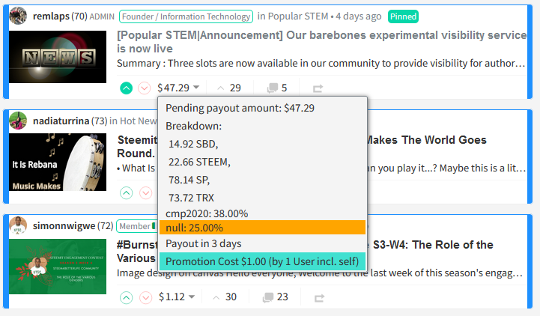Select the Promotion Cost $1.00 entry
Viewport: 540px width, 316px height.
[261, 261]
